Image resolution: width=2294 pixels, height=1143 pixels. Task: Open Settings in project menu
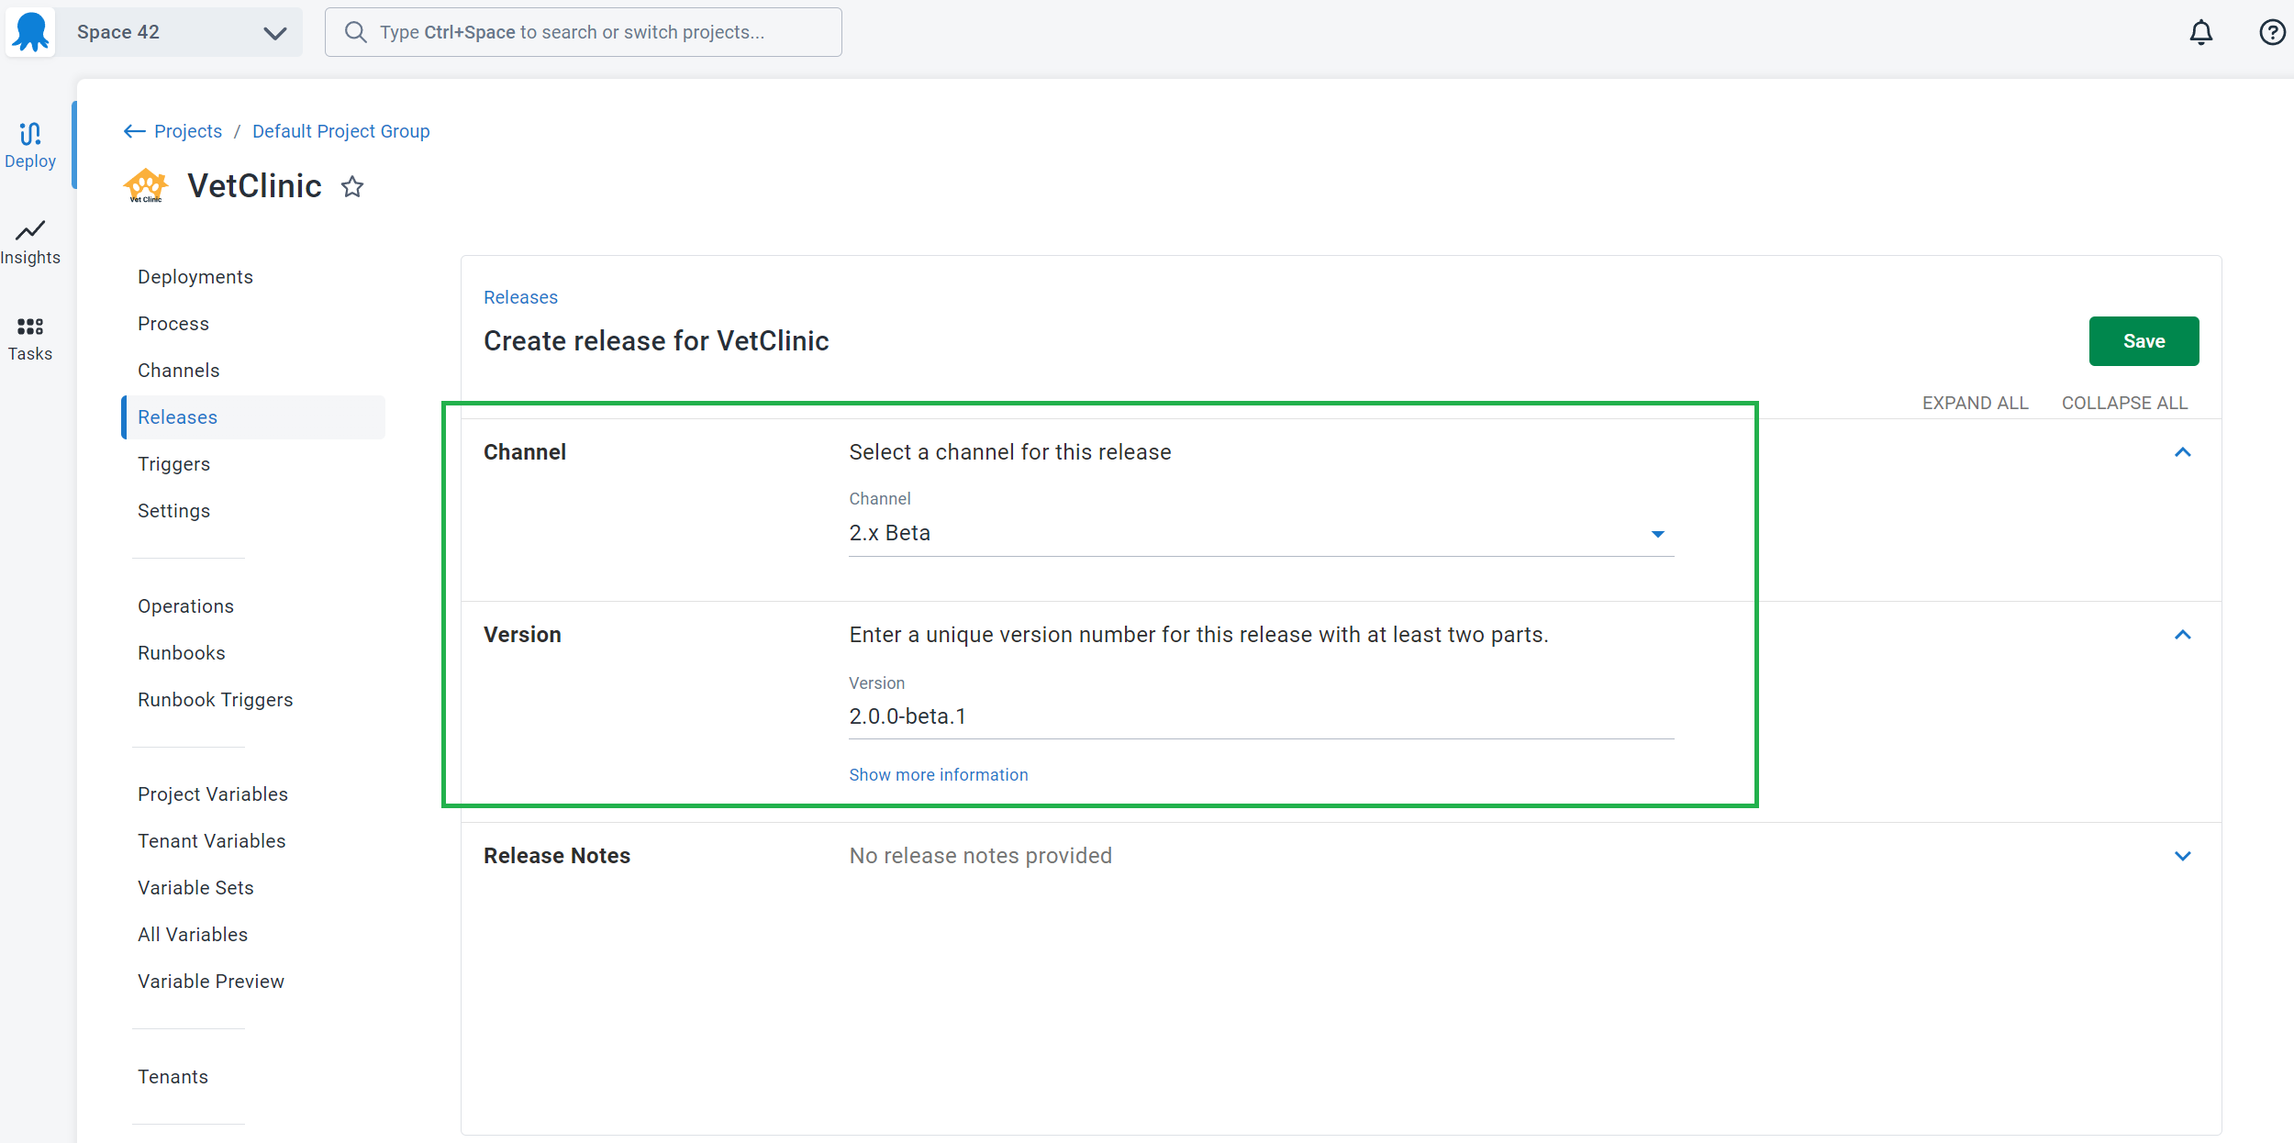click(x=173, y=511)
